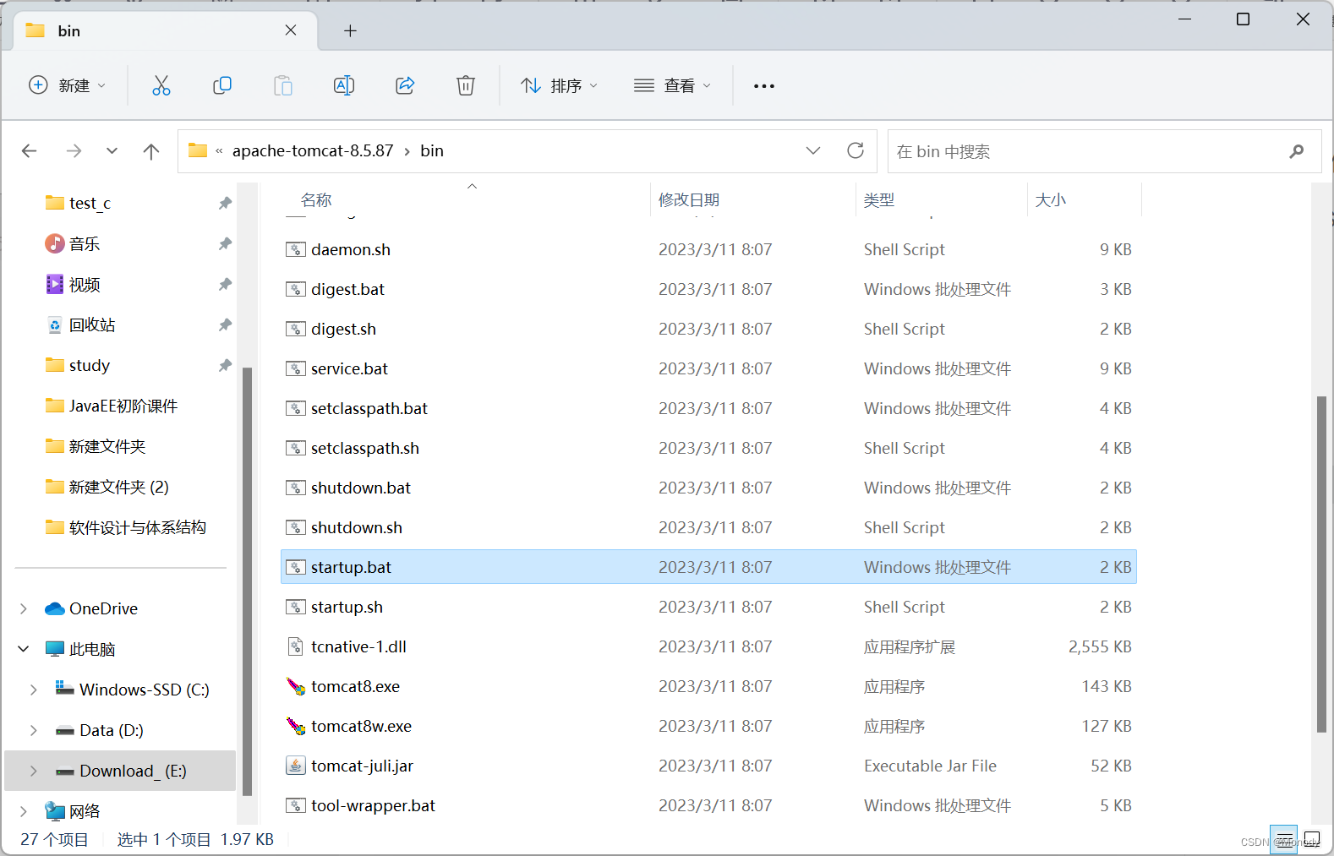The width and height of the screenshot is (1334, 856).
Task: Select the 视频 quick access item
Action: (x=85, y=285)
